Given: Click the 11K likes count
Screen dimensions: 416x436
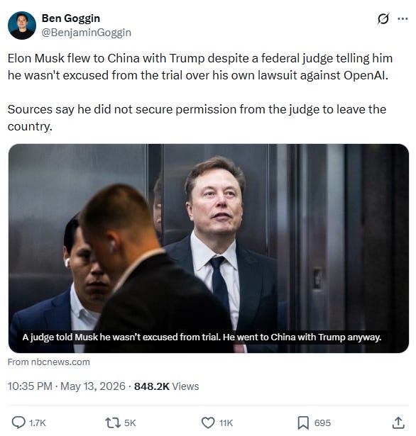Looking at the screenshot, I should (x=226, y=423).
